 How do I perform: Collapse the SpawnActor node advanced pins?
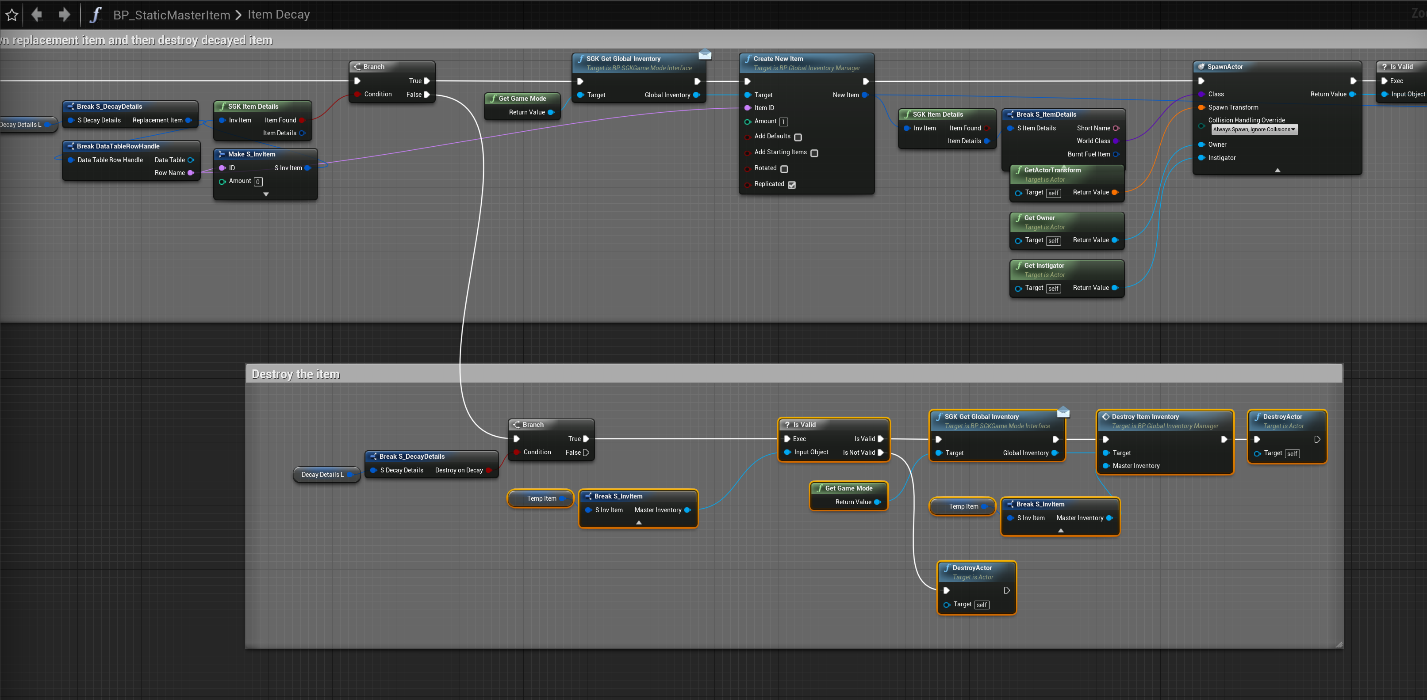pos(1277,171)
